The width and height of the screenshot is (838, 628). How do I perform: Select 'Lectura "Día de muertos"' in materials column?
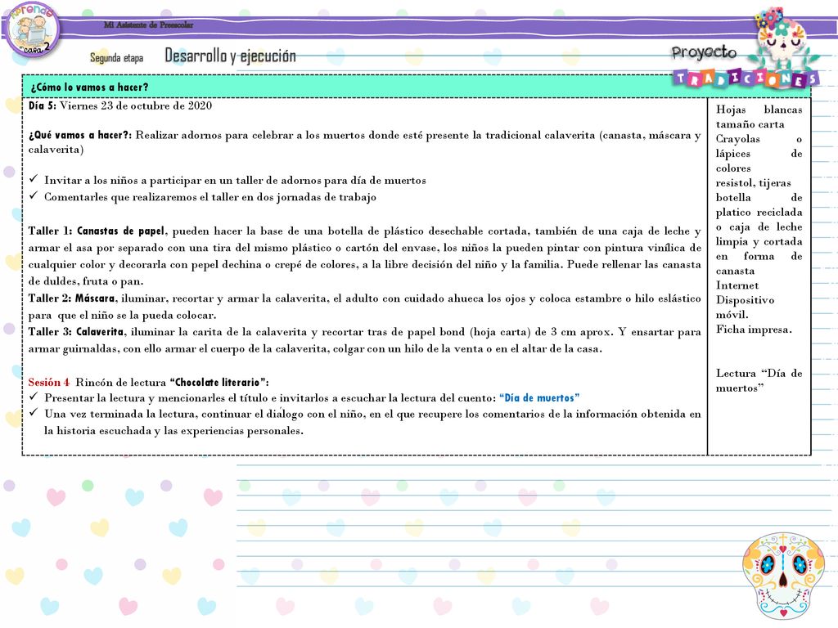click(759, 381)
